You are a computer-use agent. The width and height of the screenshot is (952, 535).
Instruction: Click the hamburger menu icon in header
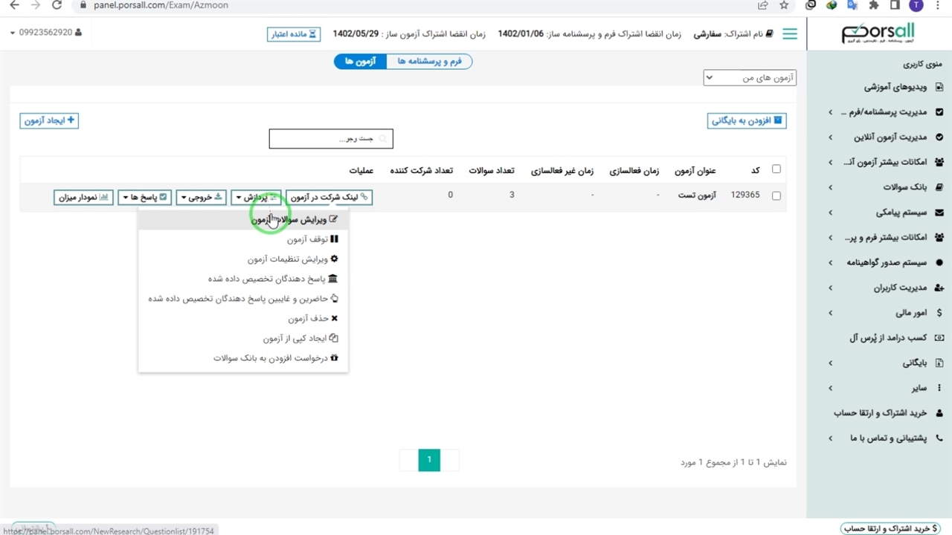[x=790, y=34]
